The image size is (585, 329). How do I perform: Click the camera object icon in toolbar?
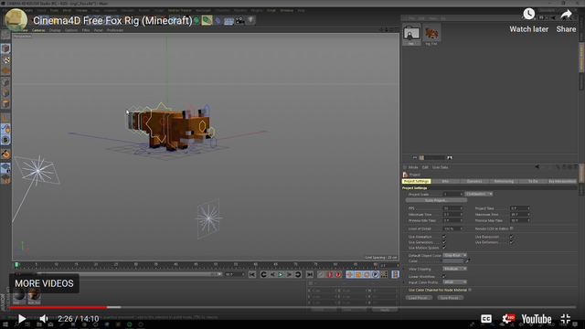(x=239, y=20)
